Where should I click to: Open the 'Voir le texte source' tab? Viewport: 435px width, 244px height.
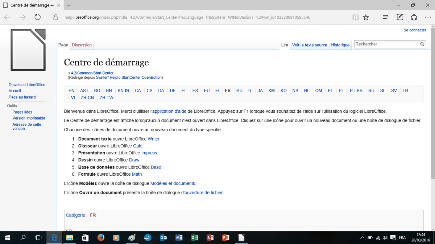click(x=310, y=45)
